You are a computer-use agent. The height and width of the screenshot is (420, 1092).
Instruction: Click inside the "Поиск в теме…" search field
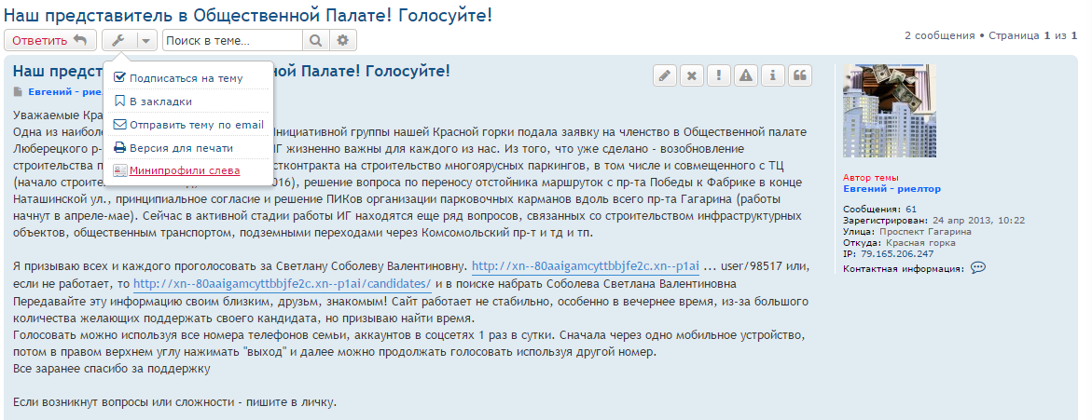click(x=232, y=40)
